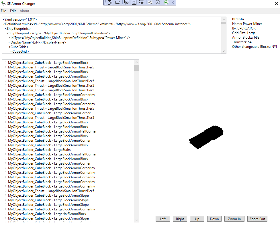This screenshot has height=225, width=280.
Task: Click the black 3D ship model preview
Action: click(206, 137)
